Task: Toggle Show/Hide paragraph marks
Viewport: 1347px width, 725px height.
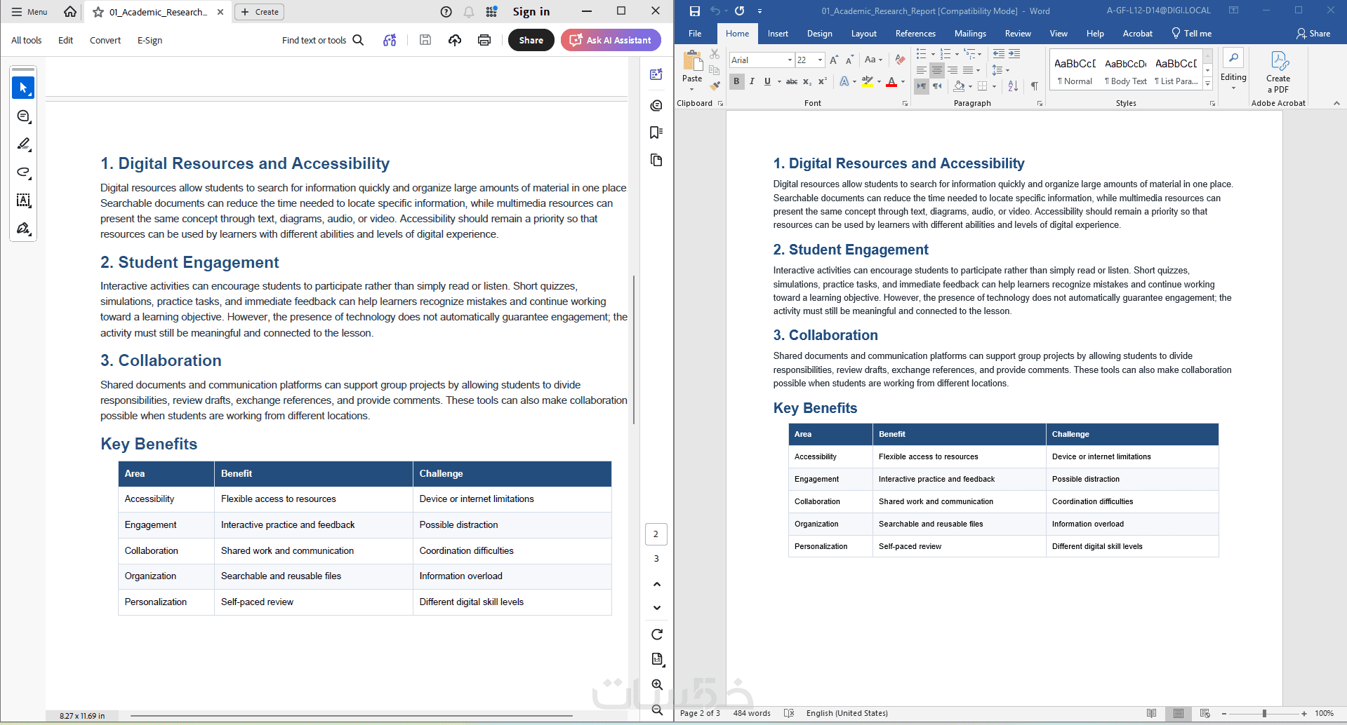Action: tap(1034, 86)
